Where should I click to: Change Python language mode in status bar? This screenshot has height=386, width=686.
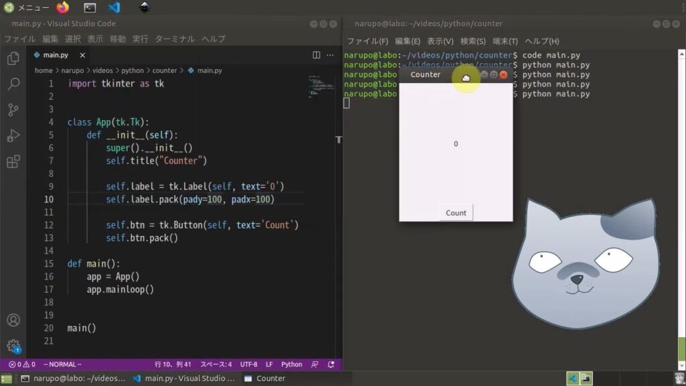click(x=291, y=364)
